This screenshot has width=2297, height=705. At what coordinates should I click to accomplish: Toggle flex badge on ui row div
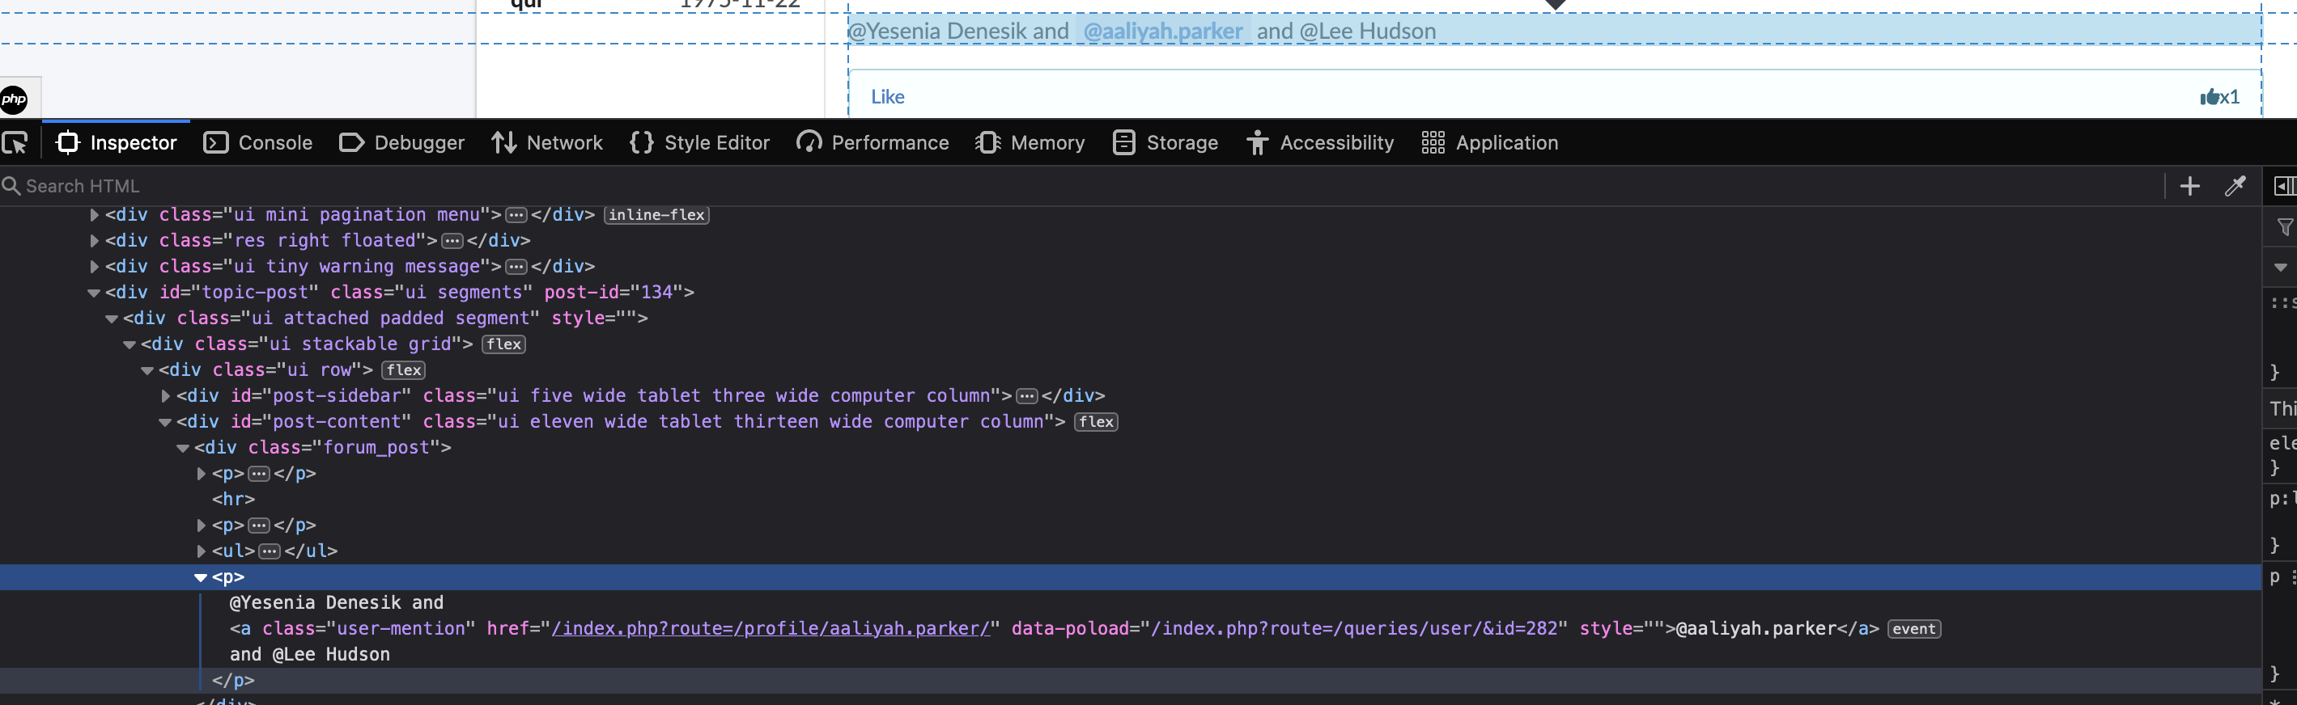pyautogui.click(x=404, y=369)
